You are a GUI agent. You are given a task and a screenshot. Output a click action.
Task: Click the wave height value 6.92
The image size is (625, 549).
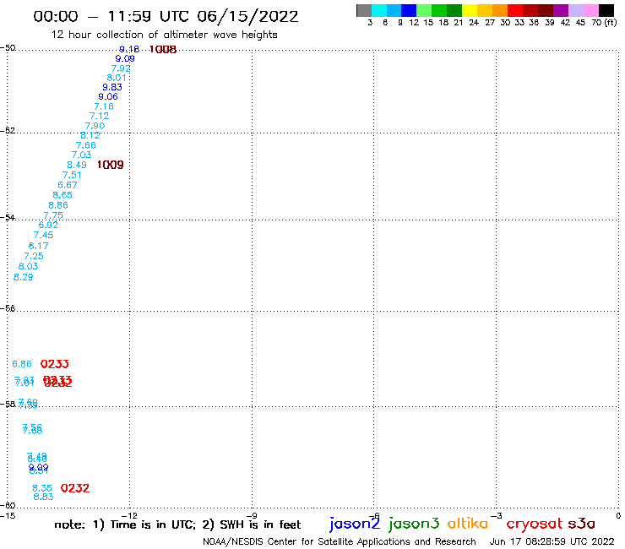[48, 225]
